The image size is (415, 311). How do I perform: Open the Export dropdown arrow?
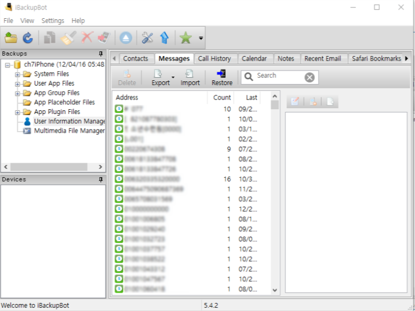[173, 77]
